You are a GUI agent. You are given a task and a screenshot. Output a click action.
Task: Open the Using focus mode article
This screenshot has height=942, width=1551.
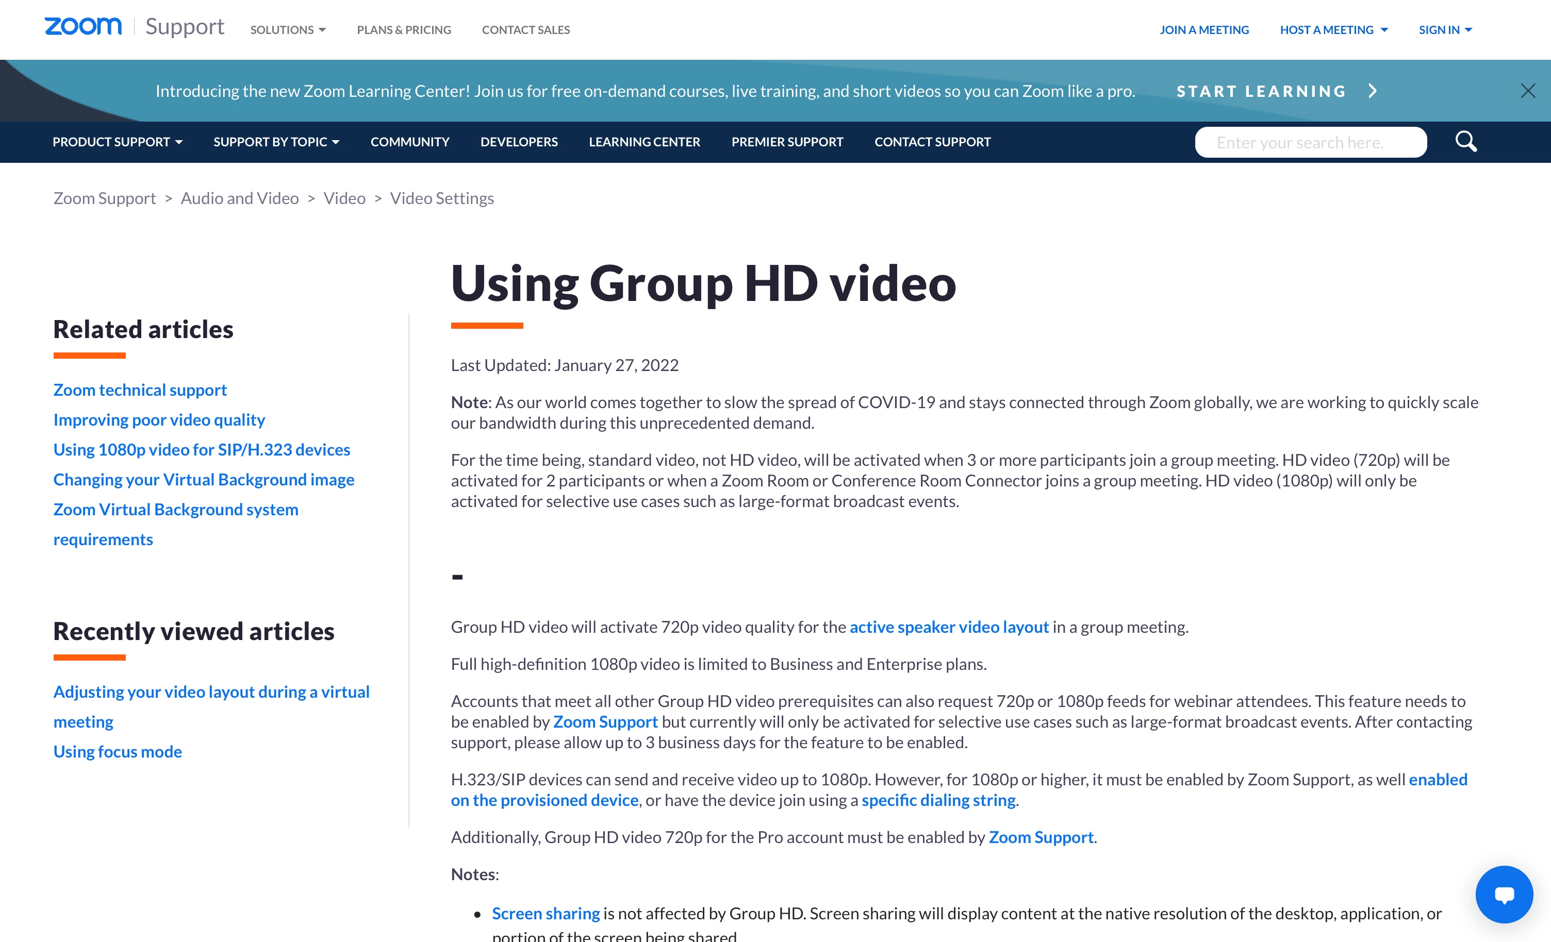pyautogui.click(x=117, y=751)
